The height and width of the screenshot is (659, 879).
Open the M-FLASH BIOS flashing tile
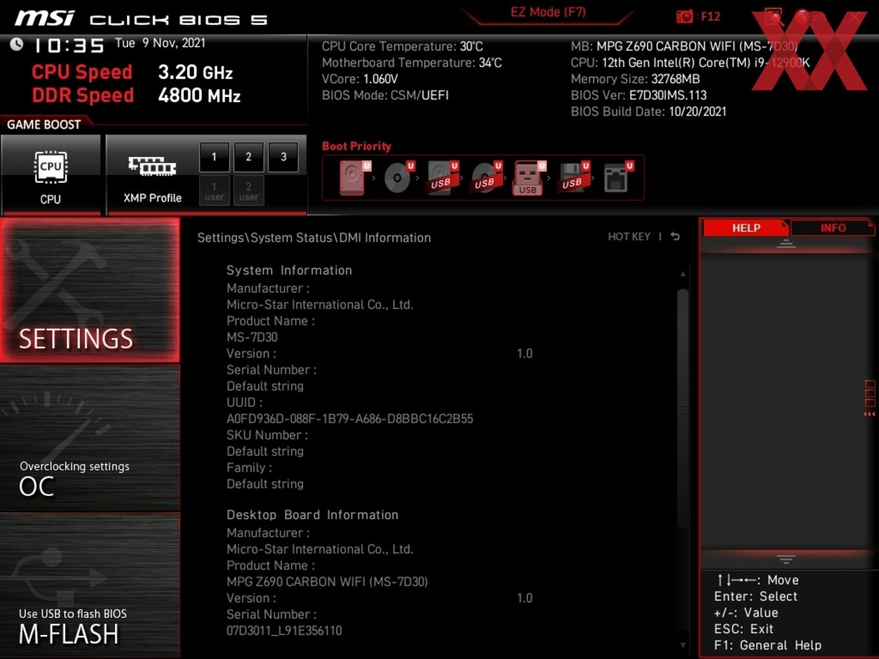[90, 585]
